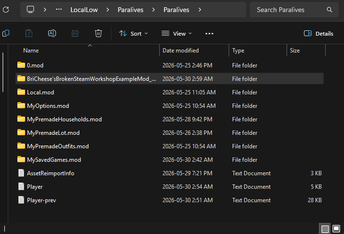Expand chevron between the two Paralives breadcrumbs
The height and width of the screenshot is (234, 344).
point(153,10)
